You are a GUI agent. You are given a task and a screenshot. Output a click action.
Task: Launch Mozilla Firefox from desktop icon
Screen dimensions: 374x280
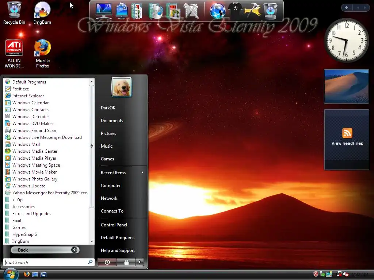pos(42,54)
